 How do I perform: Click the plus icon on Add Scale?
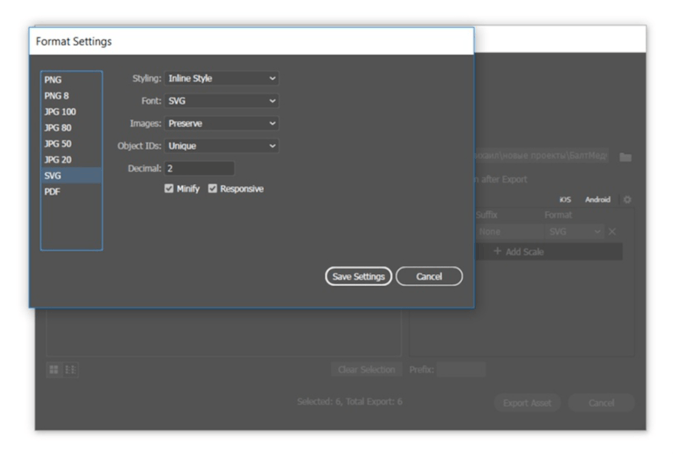[497, 251]
